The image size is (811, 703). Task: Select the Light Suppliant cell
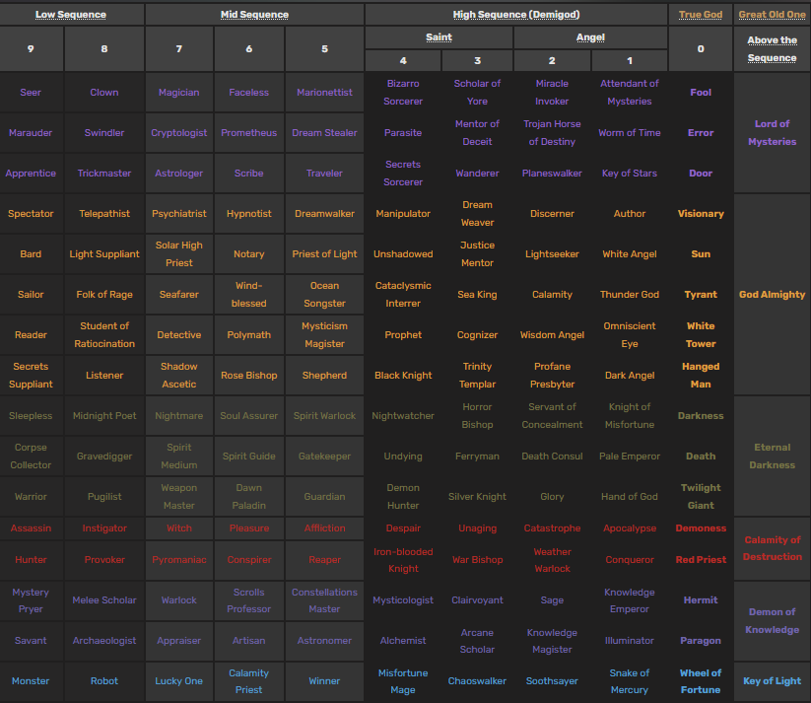103,253
